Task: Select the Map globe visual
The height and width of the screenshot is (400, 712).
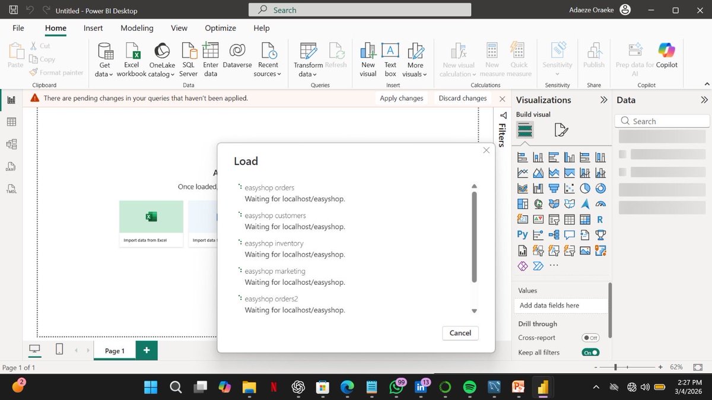Action: (538, 204)
